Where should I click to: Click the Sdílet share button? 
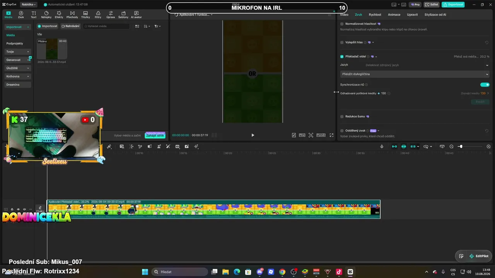pos(432,5)
